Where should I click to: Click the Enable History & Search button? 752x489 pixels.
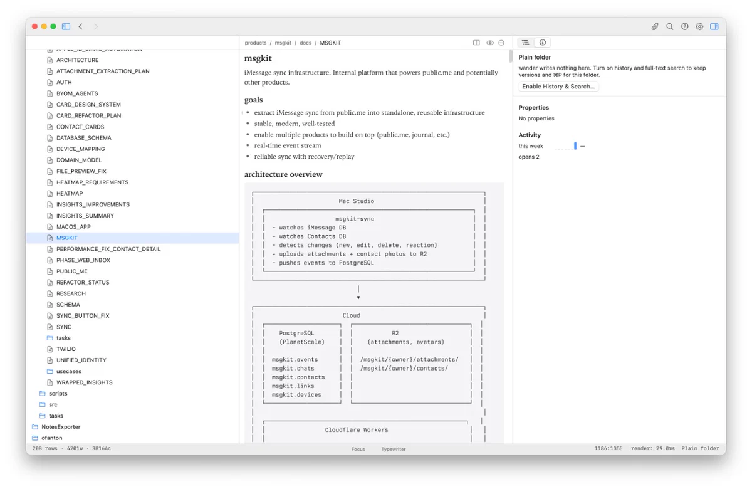click(558, 87)
